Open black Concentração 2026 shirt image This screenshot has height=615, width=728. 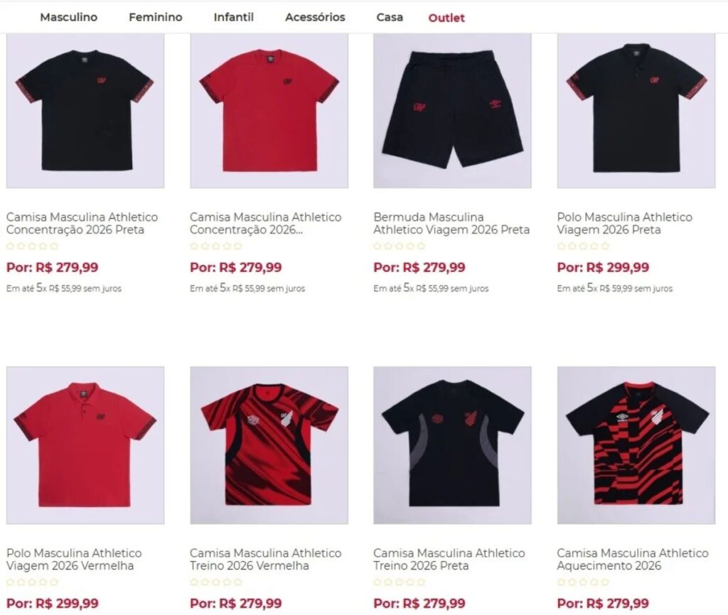tap(85, 110)
